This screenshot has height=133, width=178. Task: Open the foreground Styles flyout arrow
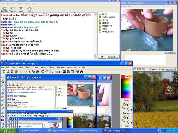coord(128,105)
